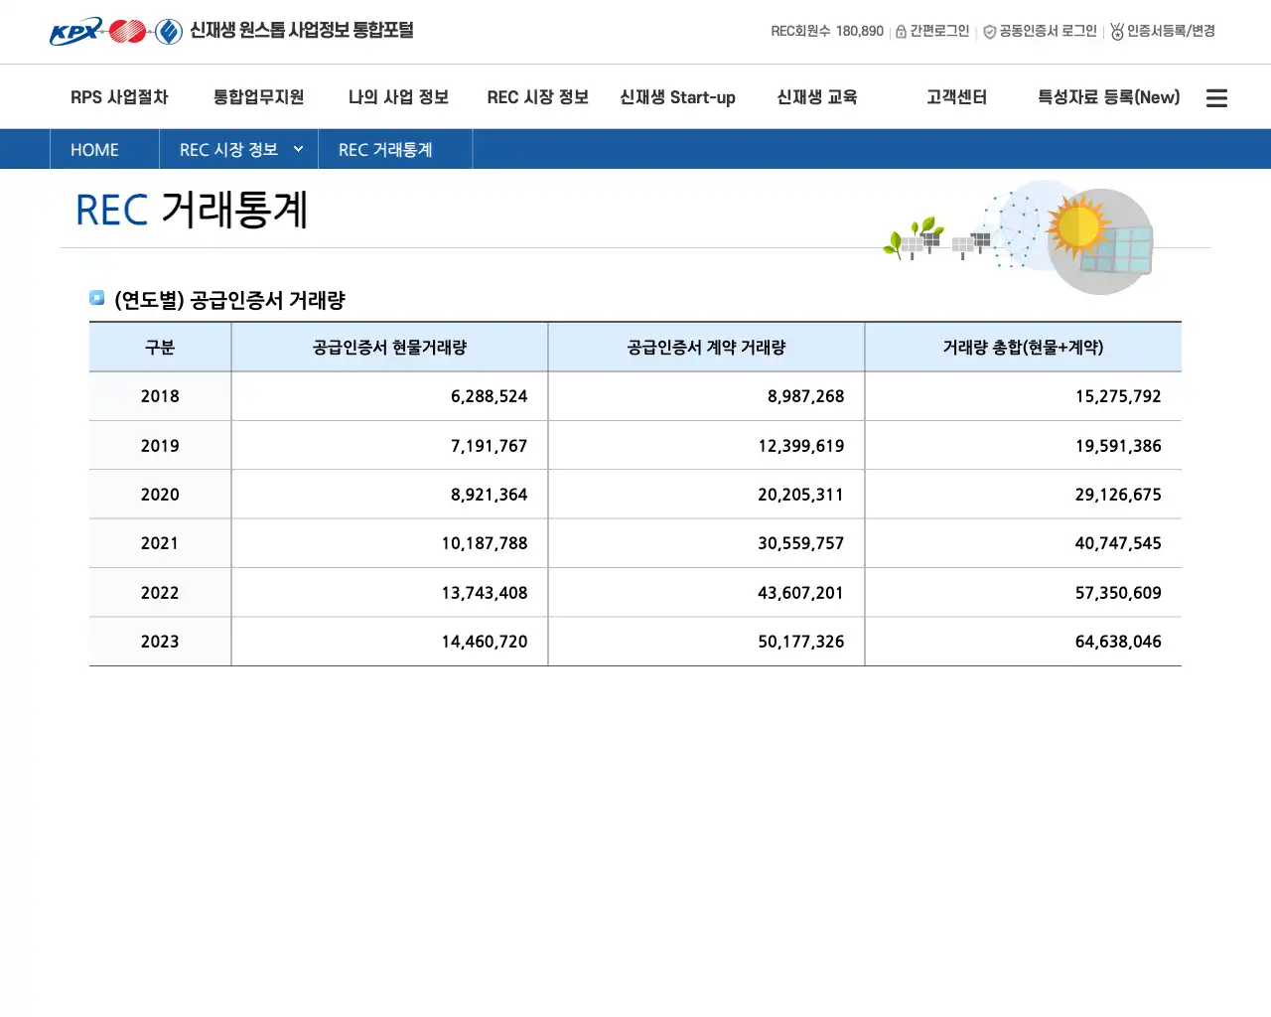Click the value 20,205,311
The width and height of the screenshot is (1271, 1017).
[800, 495]
